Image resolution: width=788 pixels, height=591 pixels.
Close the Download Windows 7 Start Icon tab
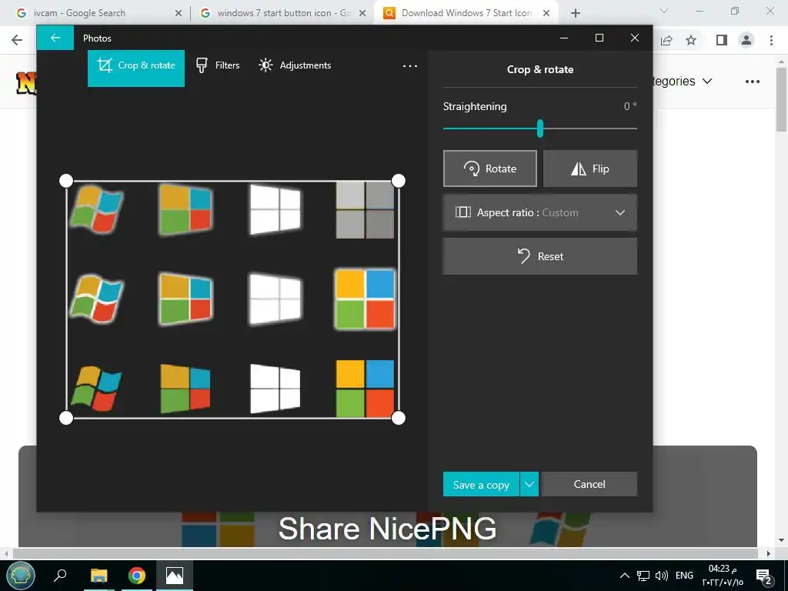click(x=547, y=14)
